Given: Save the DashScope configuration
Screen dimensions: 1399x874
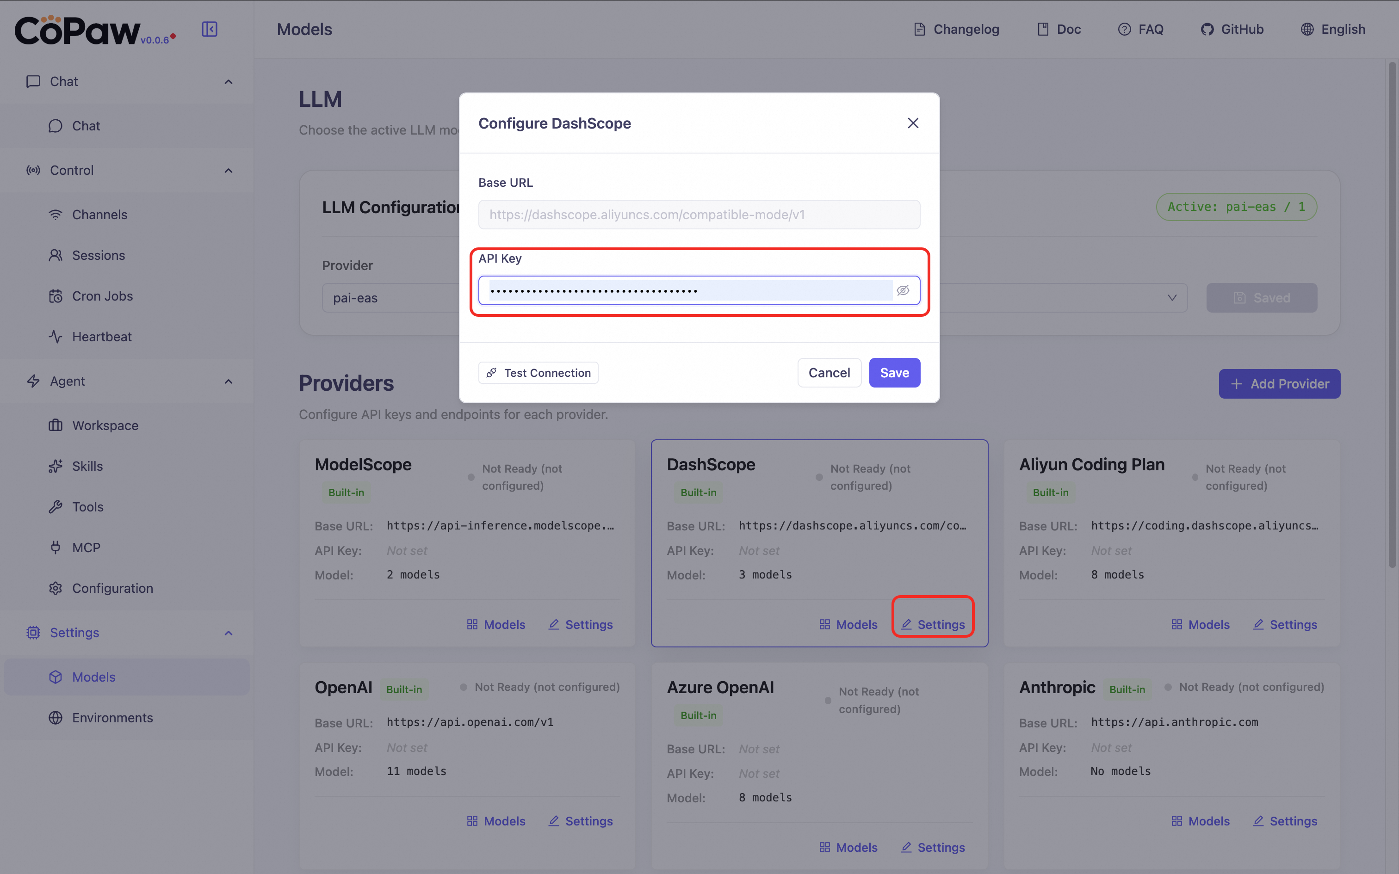Looking at the screenshot, I should tap(894, 373).
